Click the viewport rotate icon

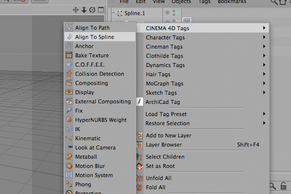(x=92, y=10)
